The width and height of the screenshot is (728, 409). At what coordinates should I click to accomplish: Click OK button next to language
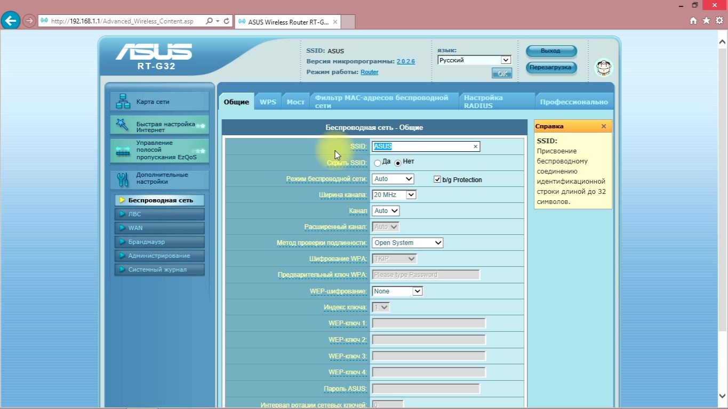click(x=502, y=73)
